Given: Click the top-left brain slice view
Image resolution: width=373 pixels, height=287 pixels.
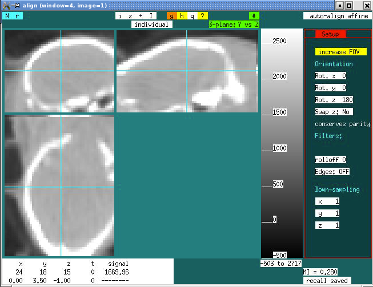Looking at the screenshot, I should click(x=59, y=71).
